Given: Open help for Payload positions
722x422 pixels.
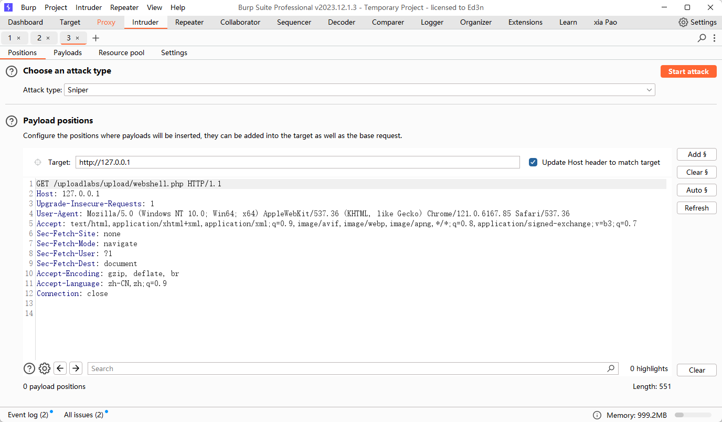Looking at the screenshot, I should point(12,121).
